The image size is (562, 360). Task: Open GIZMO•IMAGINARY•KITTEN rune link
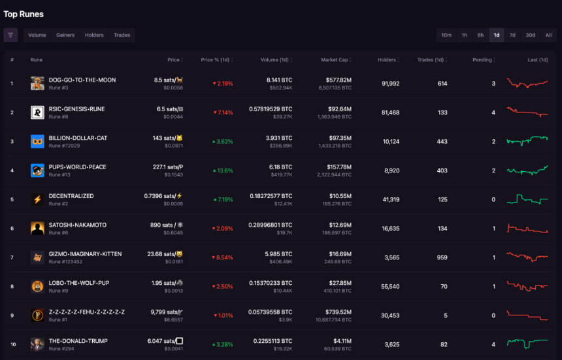[86, 254]
